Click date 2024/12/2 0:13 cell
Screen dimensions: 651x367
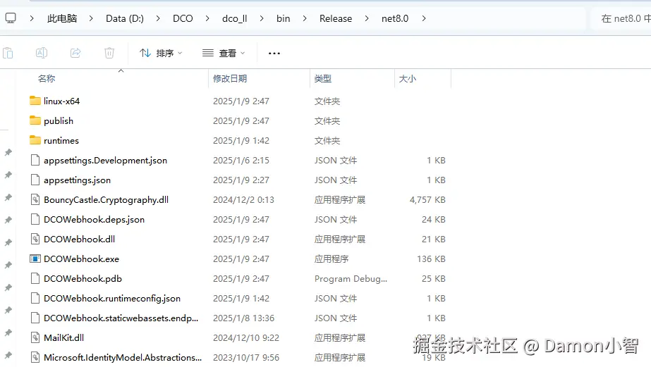tap(244, 199)
